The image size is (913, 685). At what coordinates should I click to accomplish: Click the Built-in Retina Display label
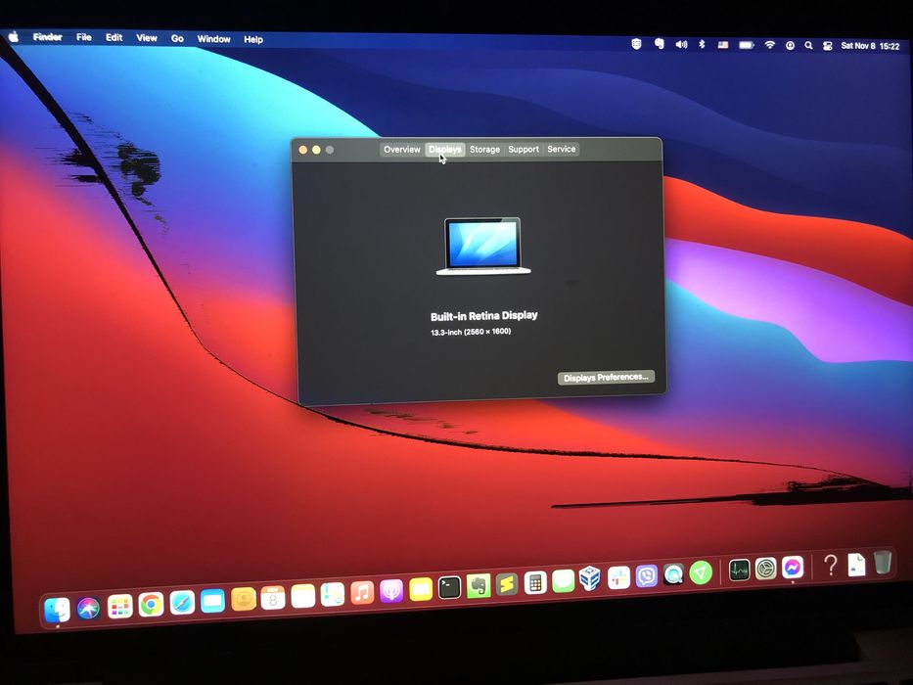483,316
